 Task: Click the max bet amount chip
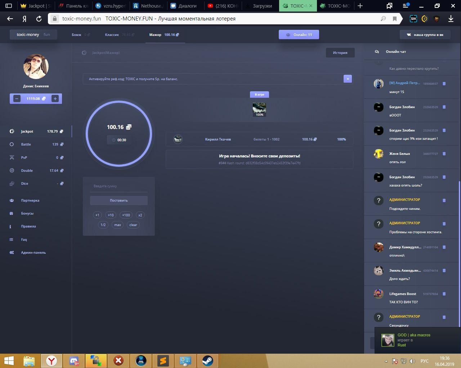(x=117, y=225)
